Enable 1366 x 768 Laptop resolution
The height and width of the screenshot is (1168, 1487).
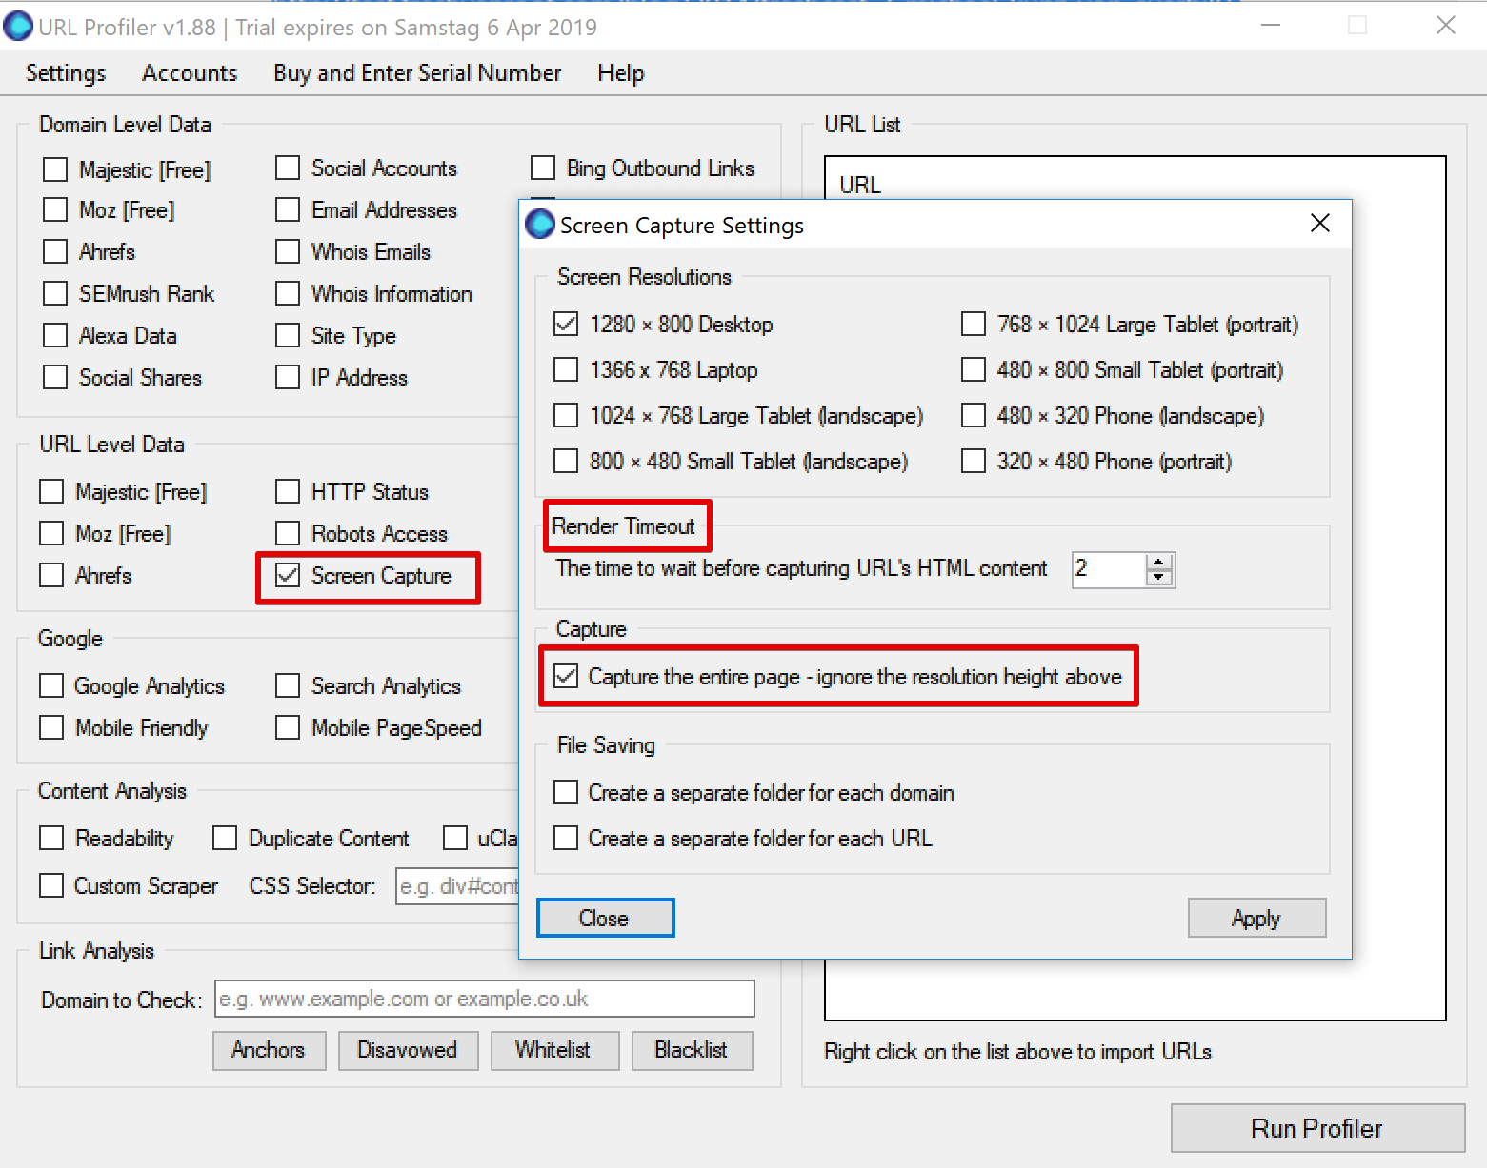tap(566, 370)
